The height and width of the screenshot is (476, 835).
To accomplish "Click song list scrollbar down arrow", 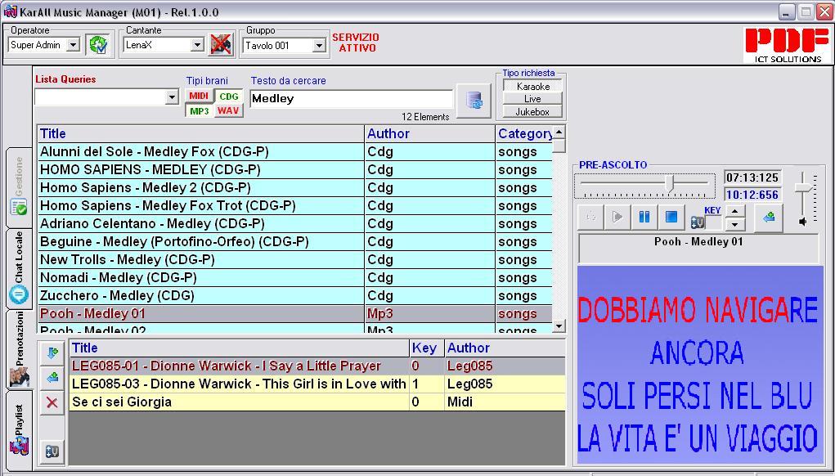I will pos(559,326).
